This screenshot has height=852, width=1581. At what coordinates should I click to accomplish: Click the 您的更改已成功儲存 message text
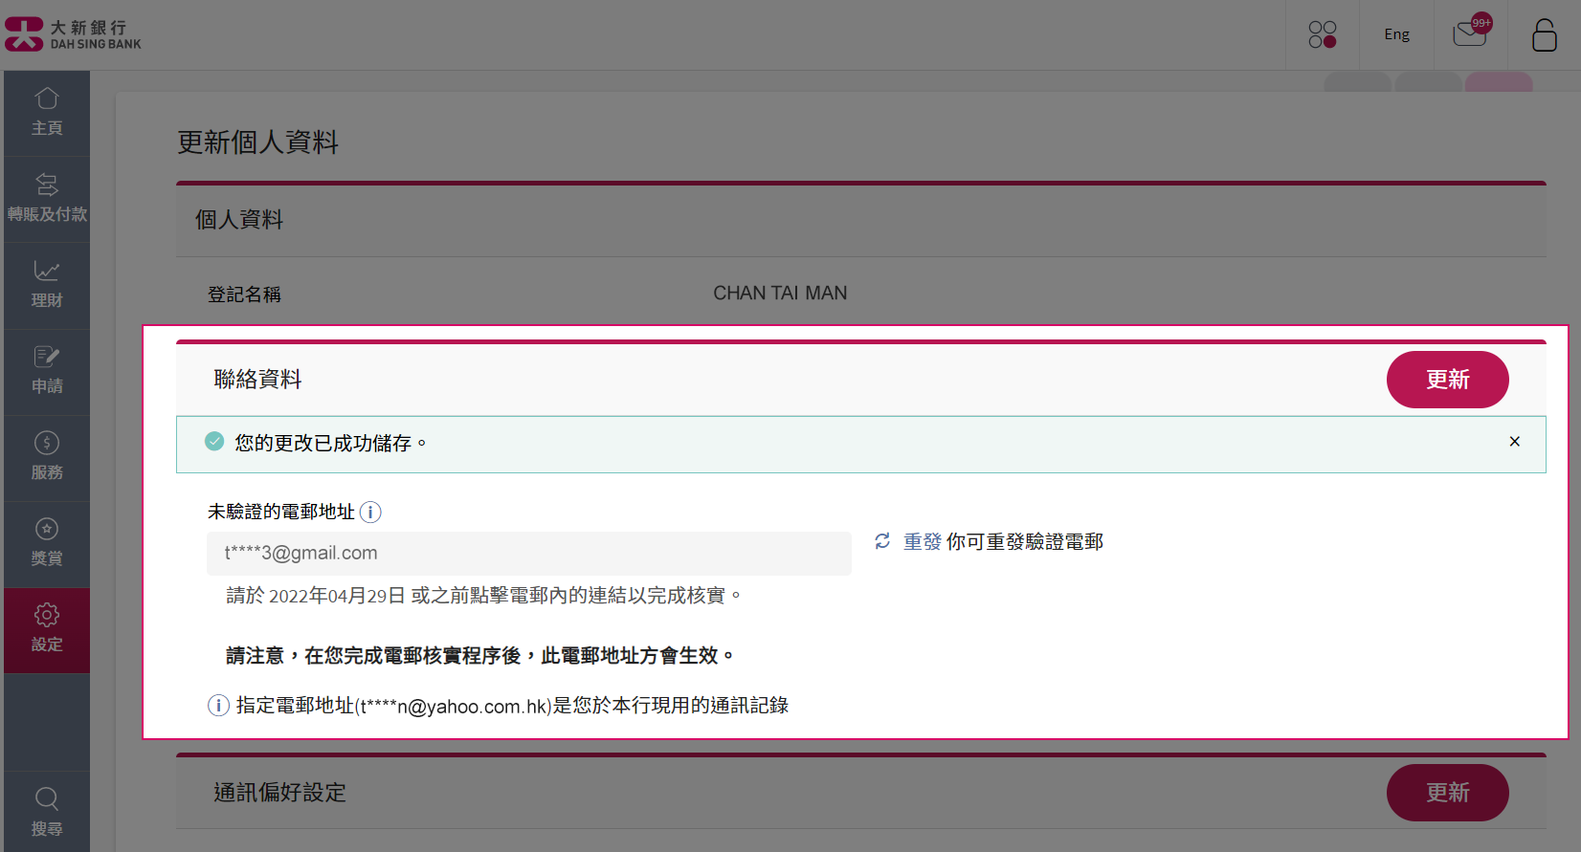pyautogui.click(x=330, y=443)
